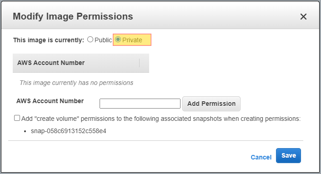Click the "create volume" checkbox label text
The image size is (321, 174).
(x=161, y=119)
